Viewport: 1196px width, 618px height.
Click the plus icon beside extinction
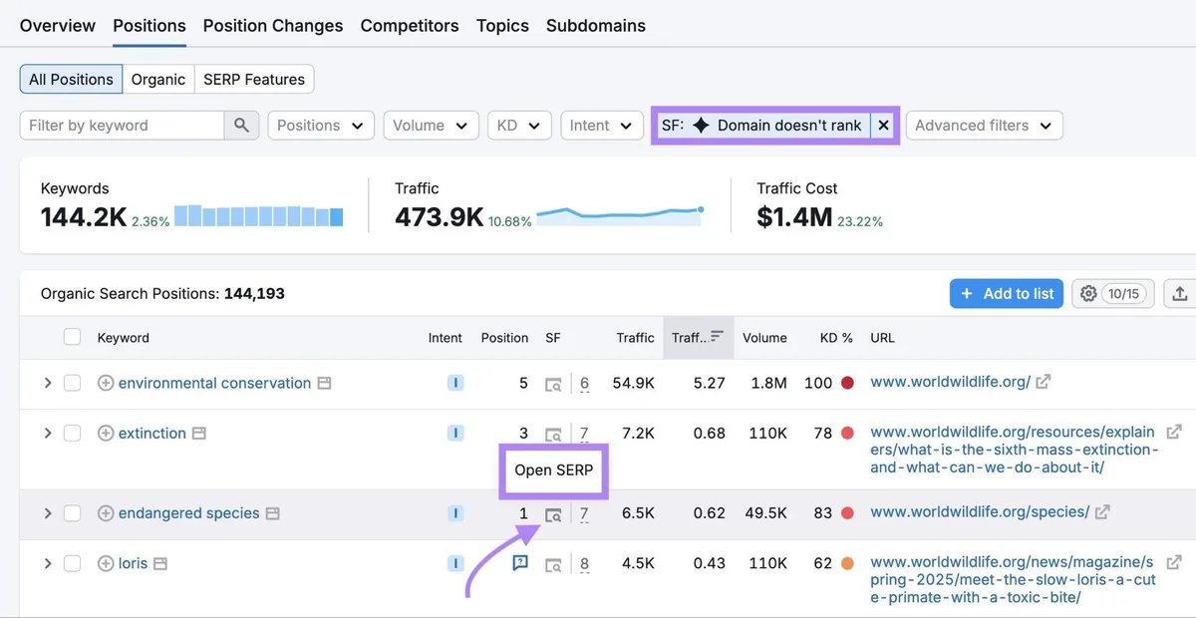106,433
